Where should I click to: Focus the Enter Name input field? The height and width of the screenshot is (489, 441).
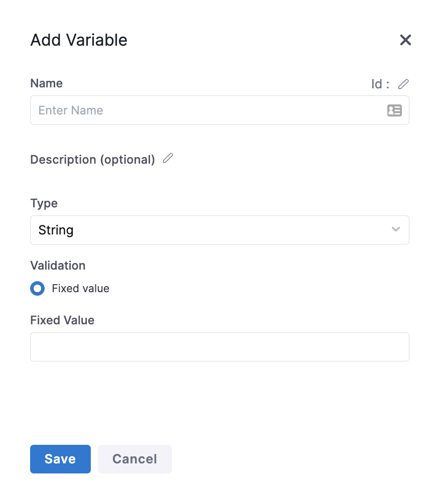click(206, 110)
